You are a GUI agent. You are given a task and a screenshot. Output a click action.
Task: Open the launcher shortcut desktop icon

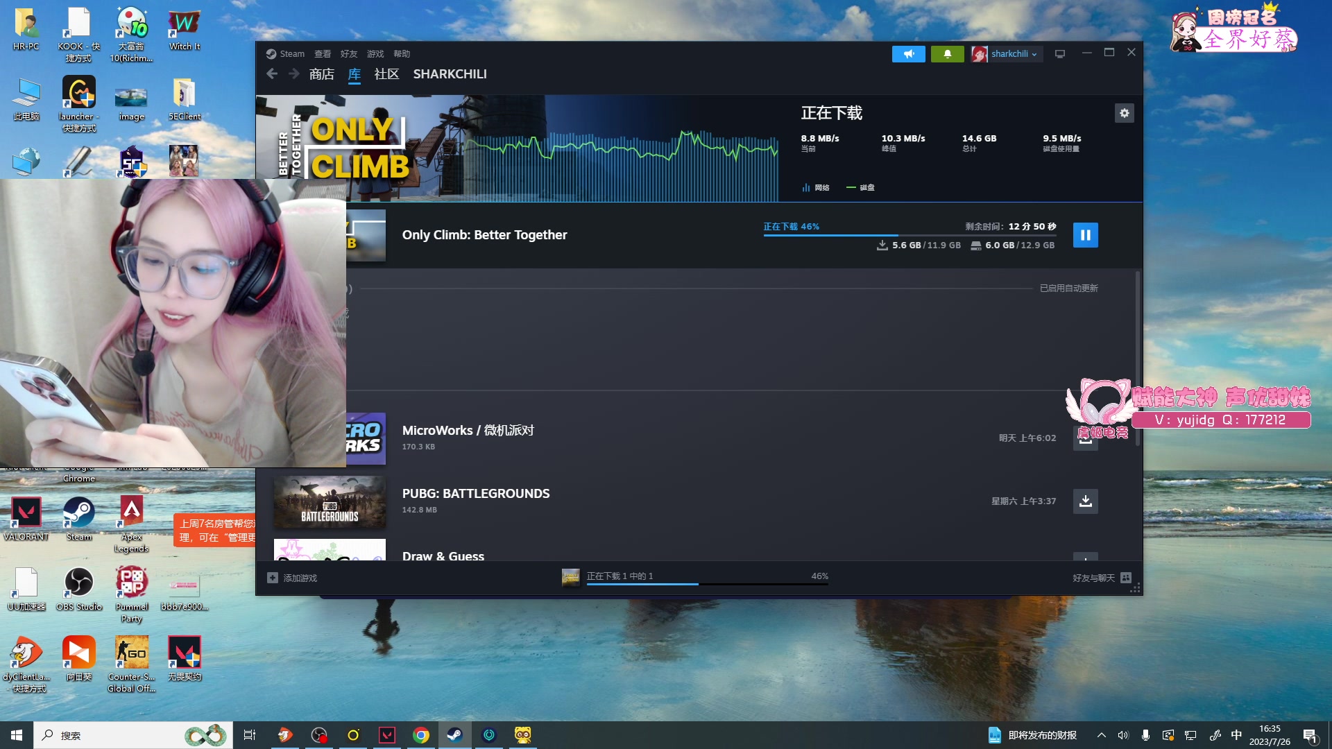click(x=79, y=104)
